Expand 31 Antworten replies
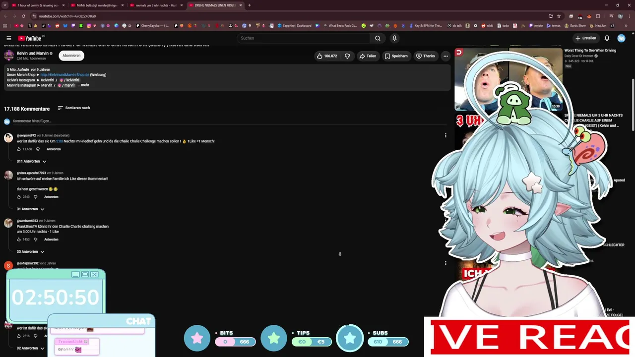635x357 pixels. coord(30,209)
